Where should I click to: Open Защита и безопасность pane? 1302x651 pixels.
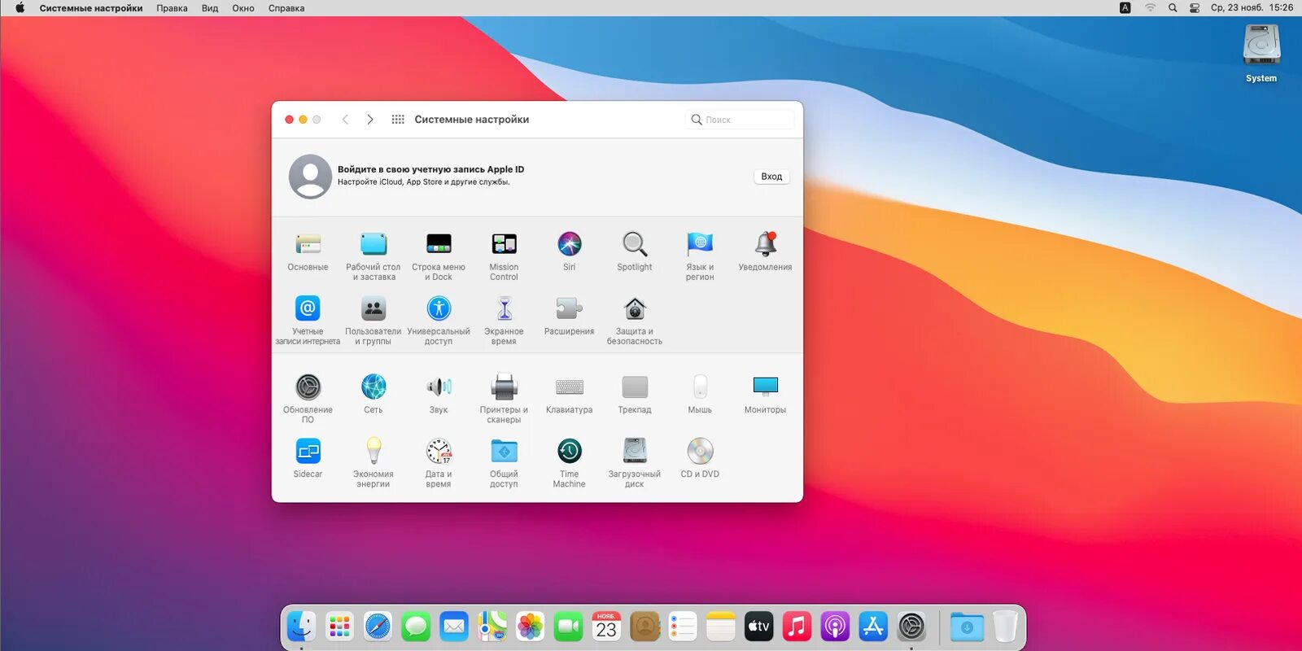pyautogui.click(x=635, y=320)
